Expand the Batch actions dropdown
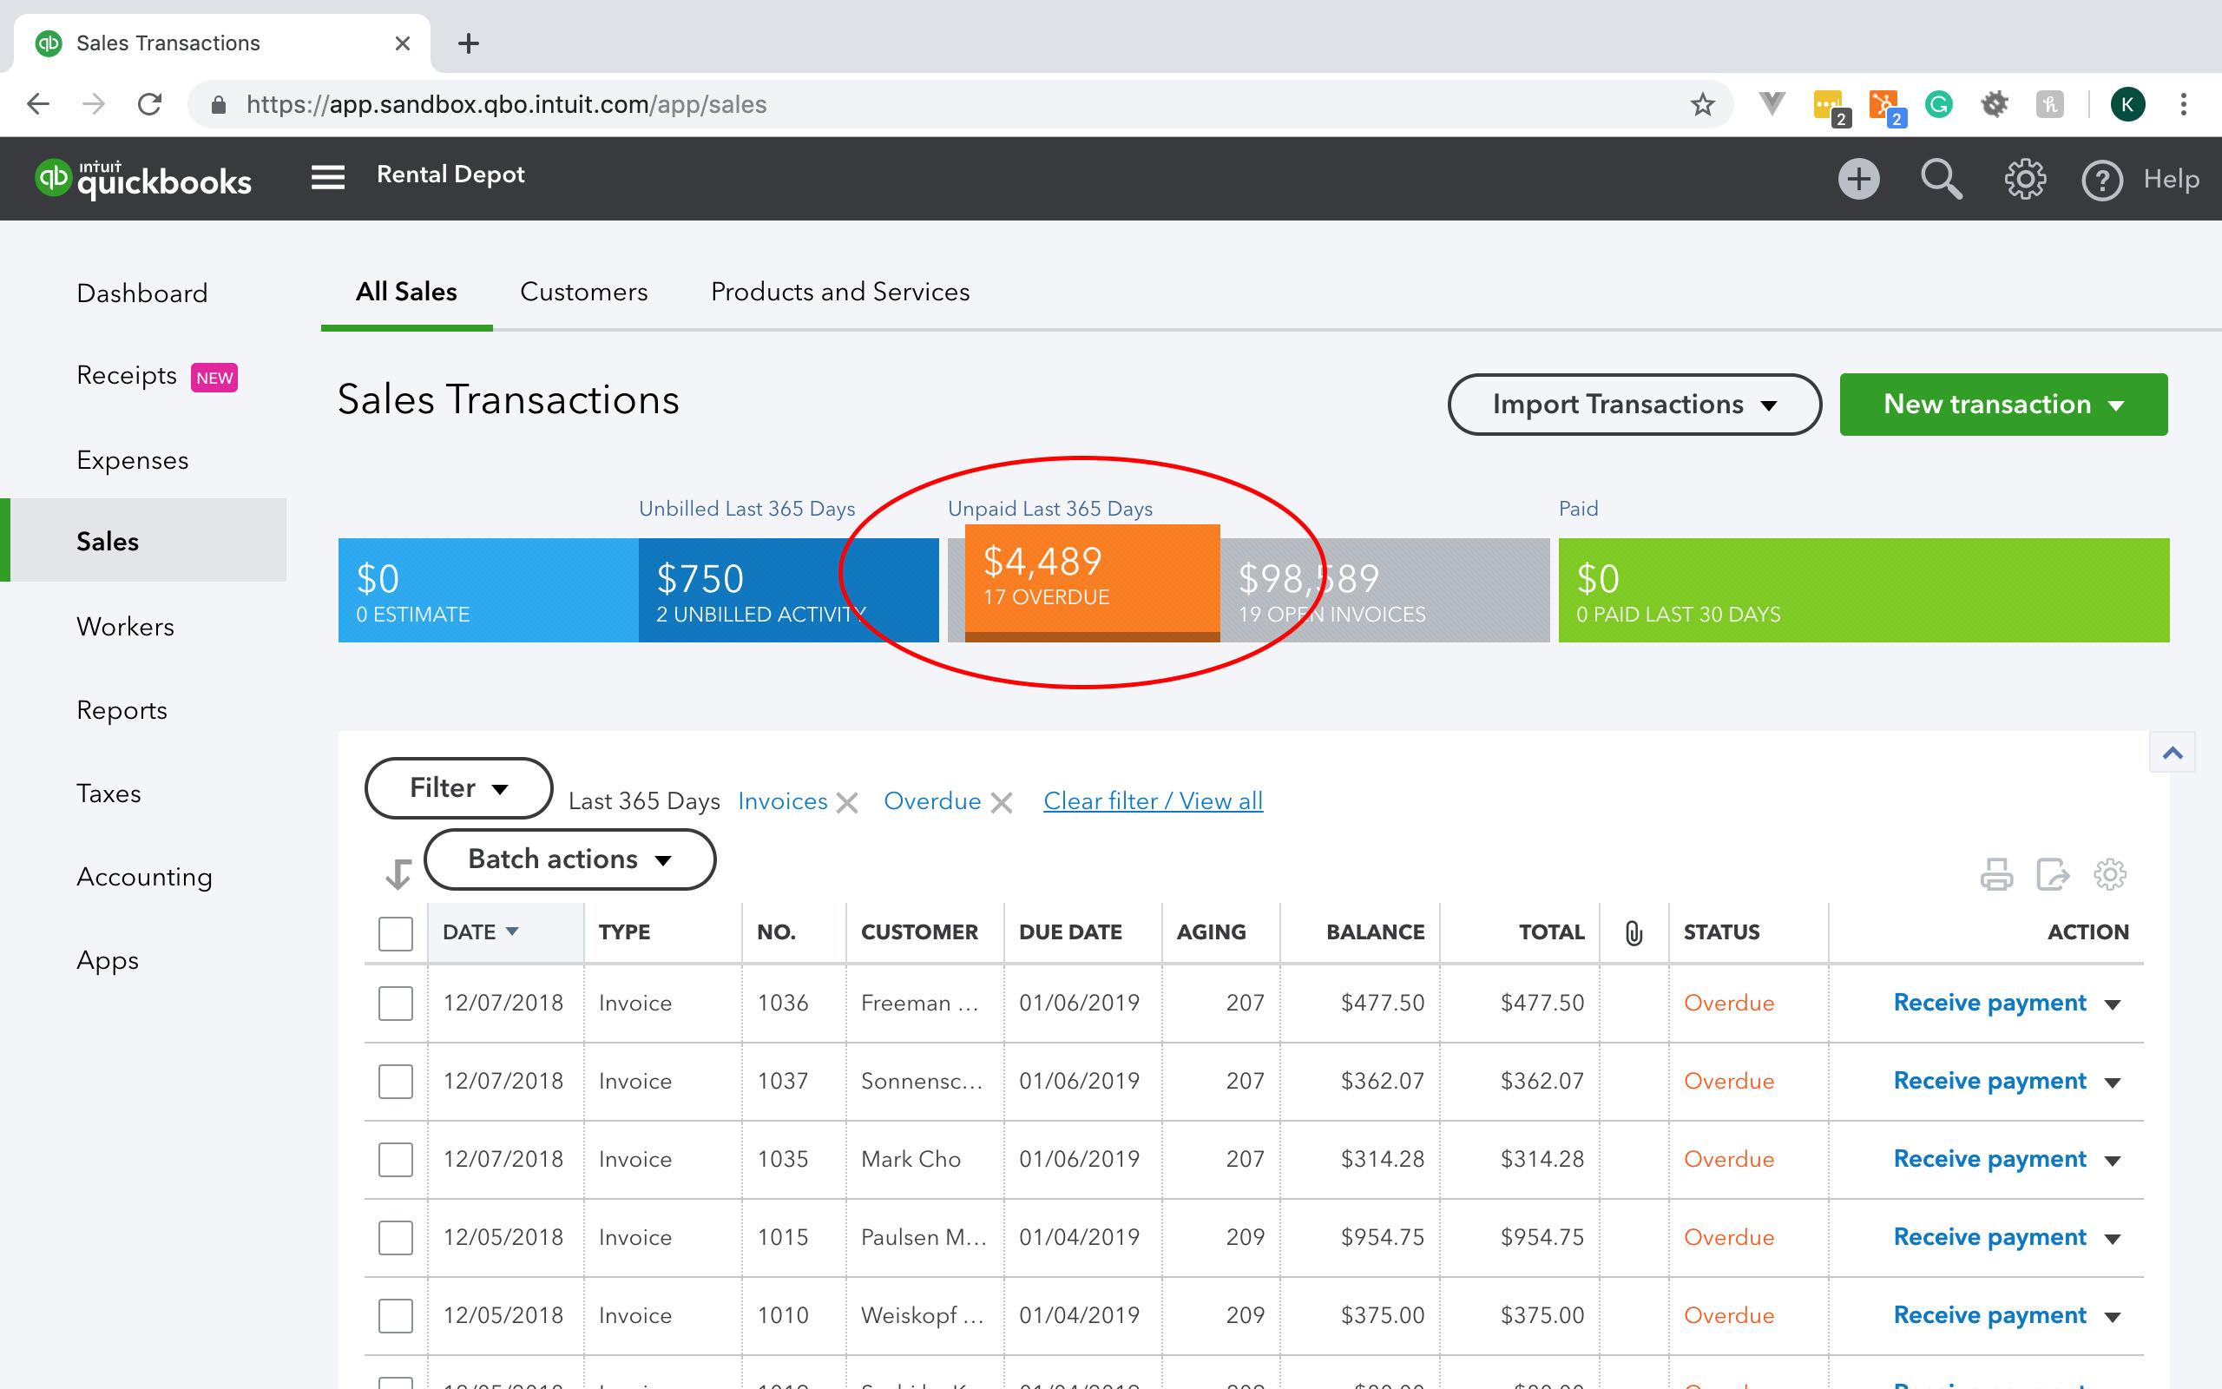This screenshot has width=2222, height=1389. pyautogui.click(x=569, y=859)
